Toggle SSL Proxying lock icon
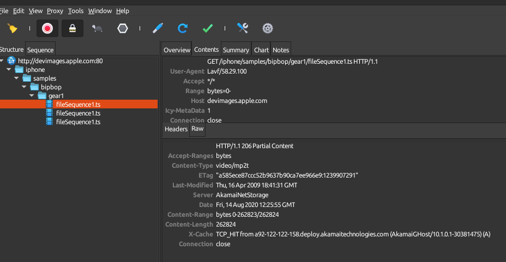506x262 pixels. pos(72,28)
